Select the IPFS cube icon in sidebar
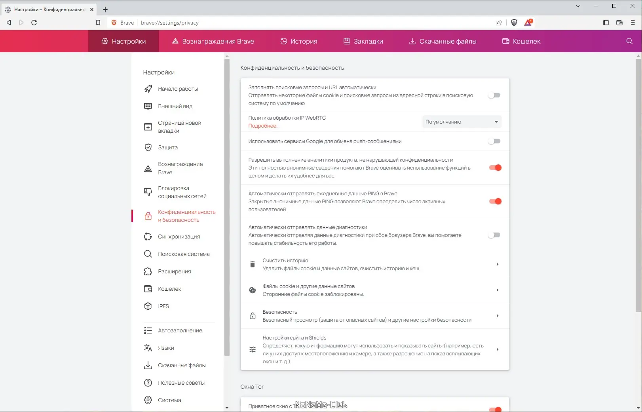 pyautogui.click(x=148, y=306)
